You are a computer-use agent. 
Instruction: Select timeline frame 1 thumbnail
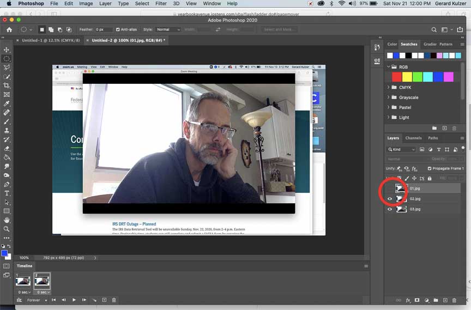pos(23,281)
